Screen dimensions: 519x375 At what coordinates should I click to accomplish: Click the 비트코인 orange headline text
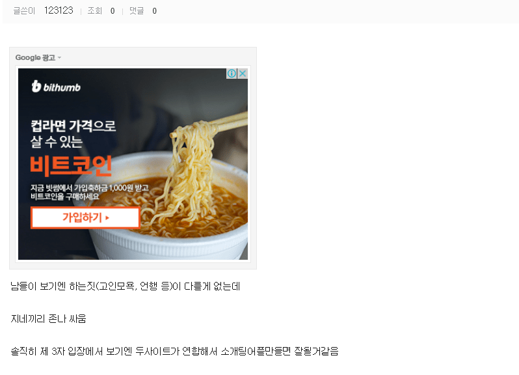[71, 166]
